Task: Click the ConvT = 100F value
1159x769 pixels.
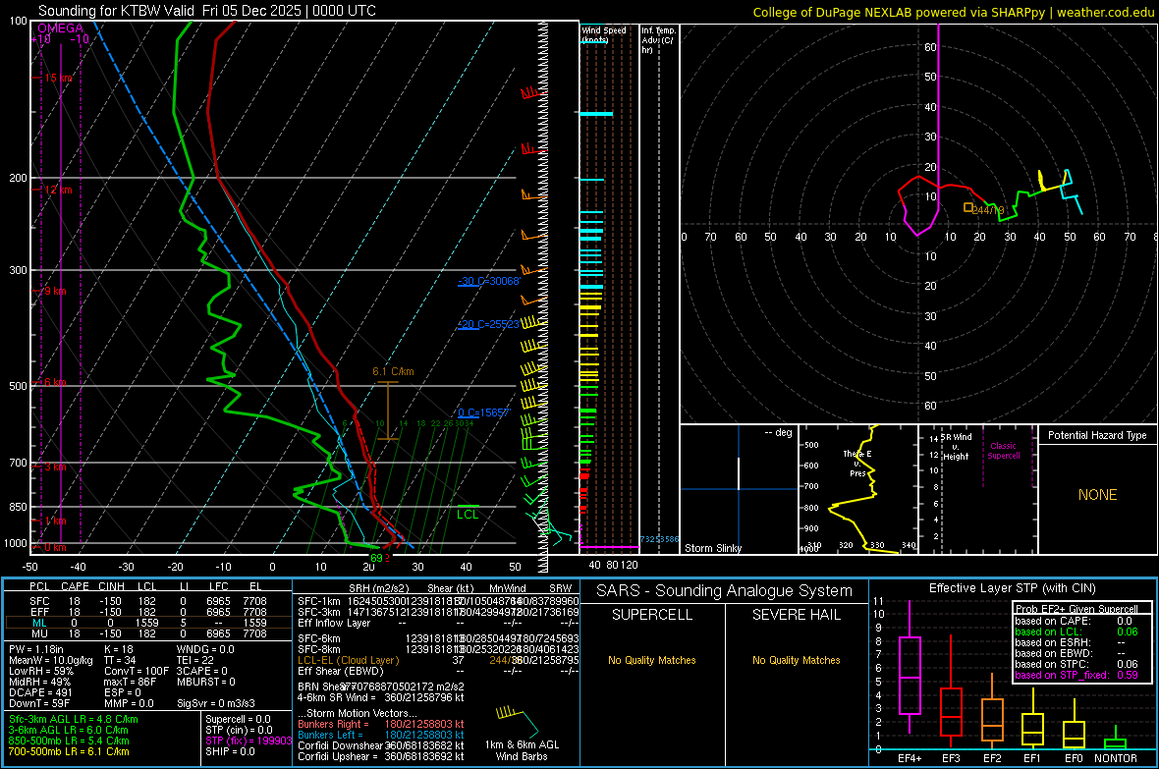Action: [137, 671]
